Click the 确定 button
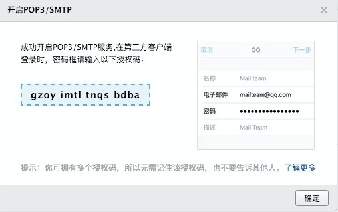This screenshot has height=212, width=338. pyautogui.click(x=312, y=198)
